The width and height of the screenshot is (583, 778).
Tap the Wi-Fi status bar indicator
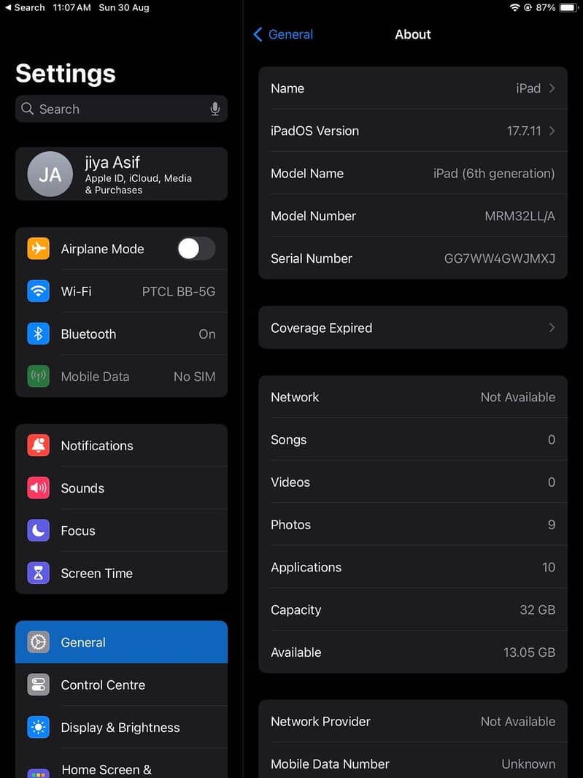[514, 7]
